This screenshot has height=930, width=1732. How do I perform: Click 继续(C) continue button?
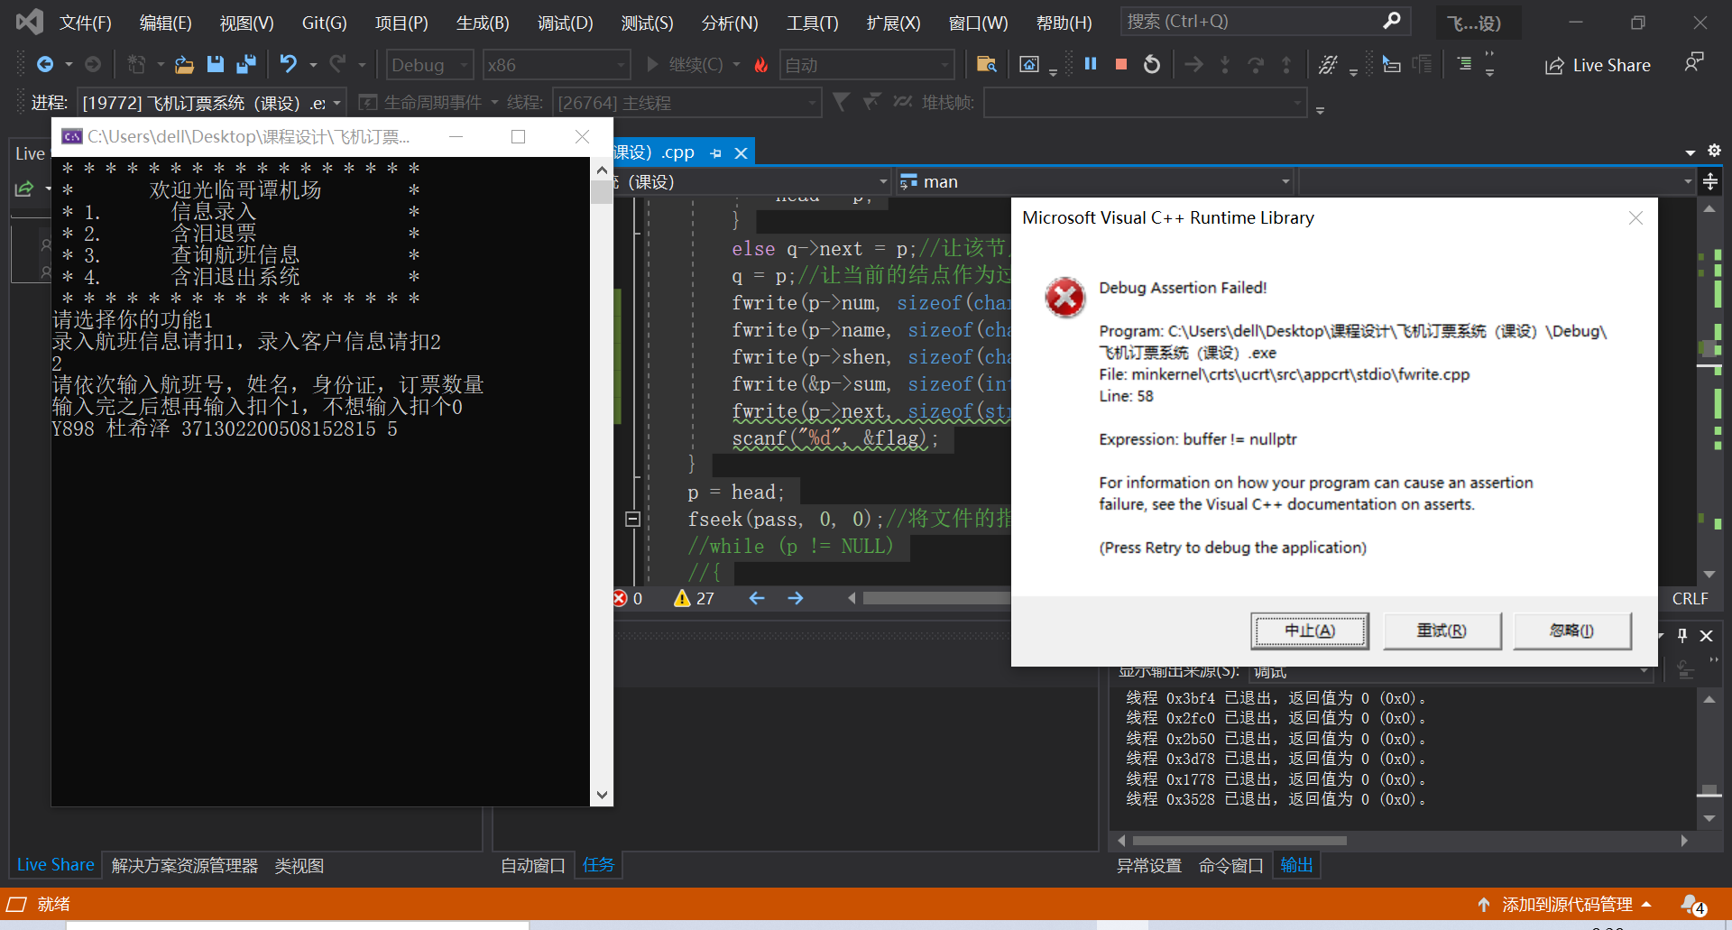(x=686, y=65)
